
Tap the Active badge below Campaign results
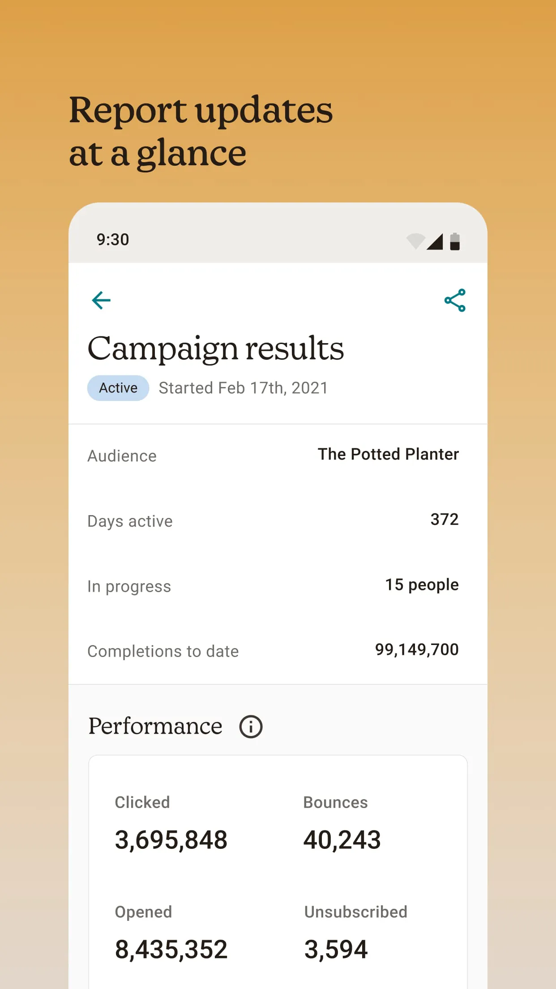click(x=118, y=387)
